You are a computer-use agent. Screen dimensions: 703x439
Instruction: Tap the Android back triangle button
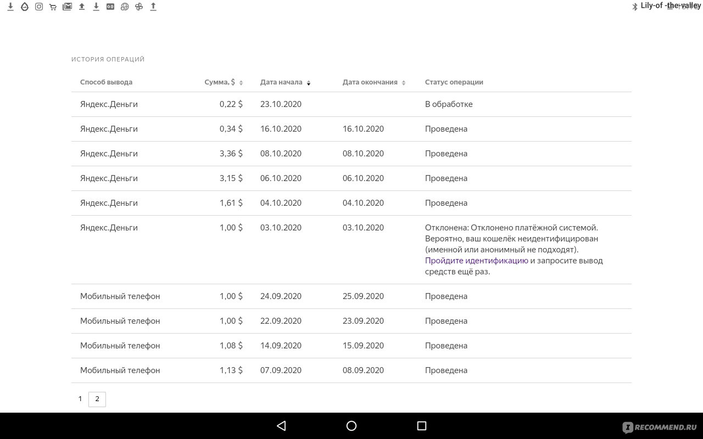tap(281, 426)
